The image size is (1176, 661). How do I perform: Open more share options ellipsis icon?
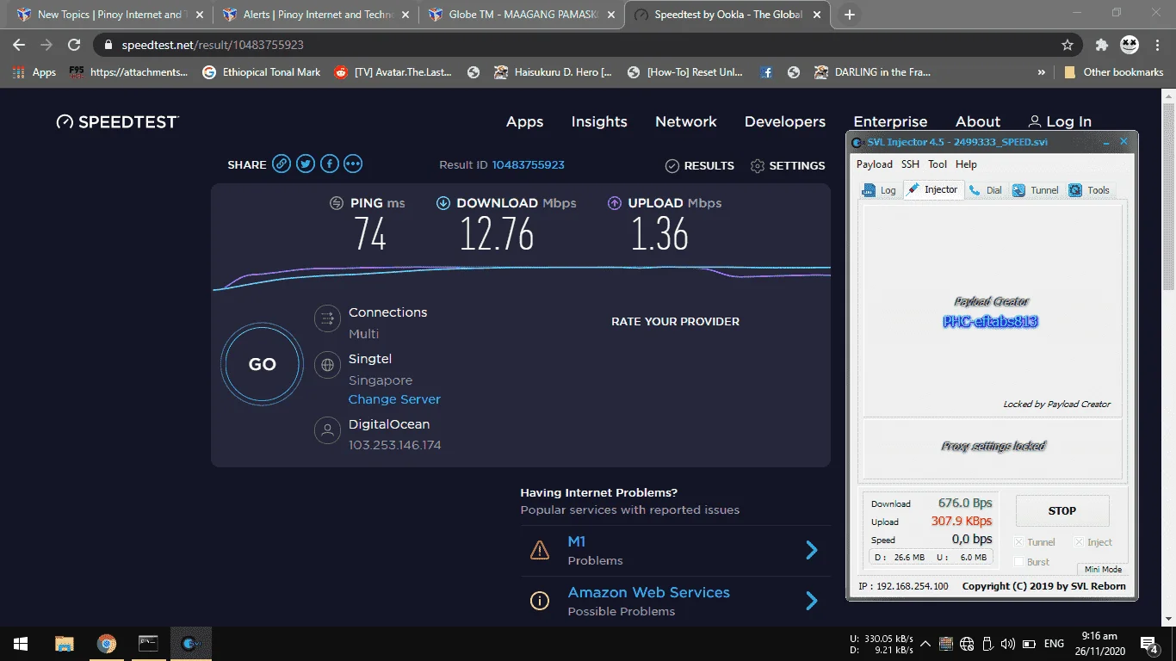pyautogui.click(x=353, y=164)
